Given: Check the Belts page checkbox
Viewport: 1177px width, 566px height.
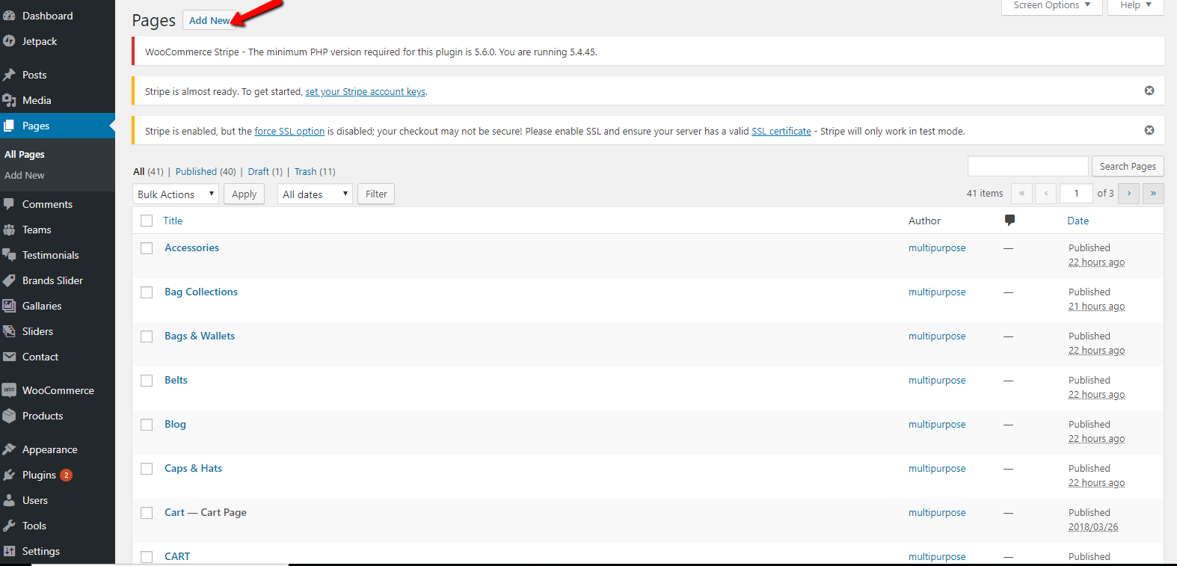Looking at the screenshot, I should click(x=147, y=381).
